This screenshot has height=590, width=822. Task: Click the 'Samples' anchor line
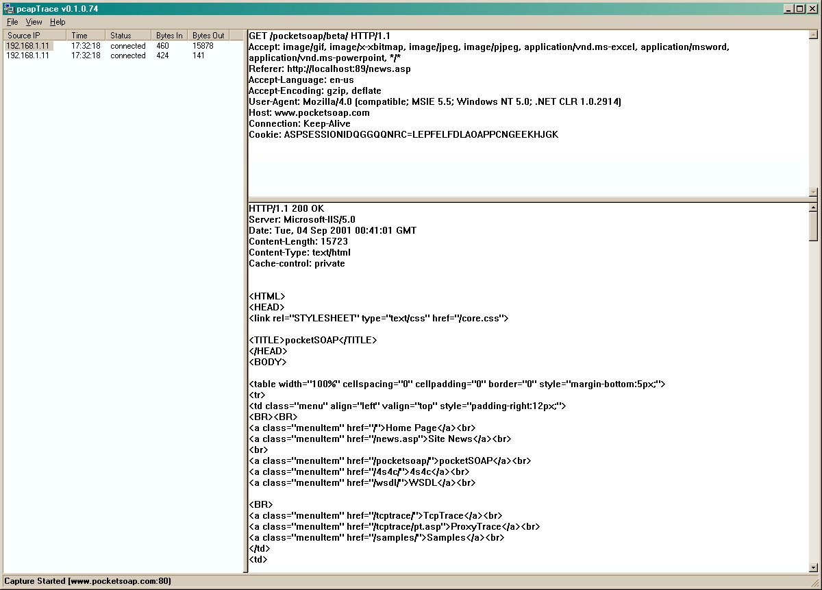377,537
